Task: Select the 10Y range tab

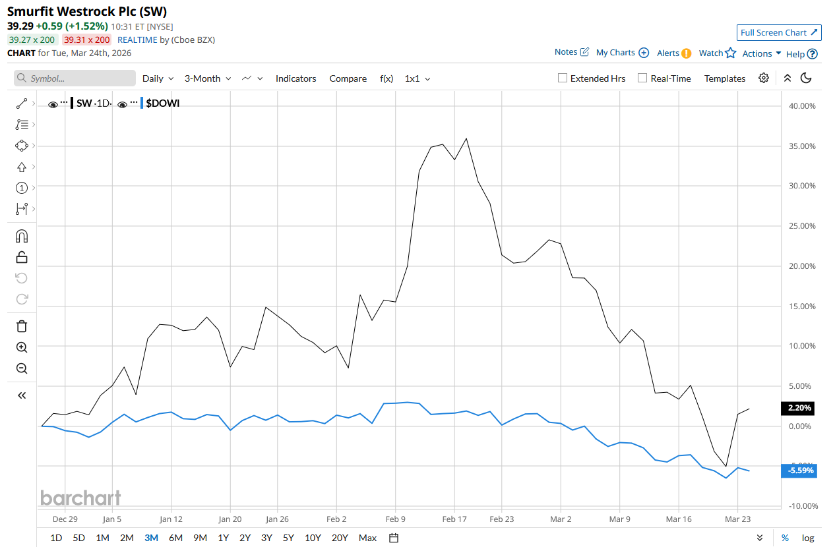Action: tap(314, 538)
